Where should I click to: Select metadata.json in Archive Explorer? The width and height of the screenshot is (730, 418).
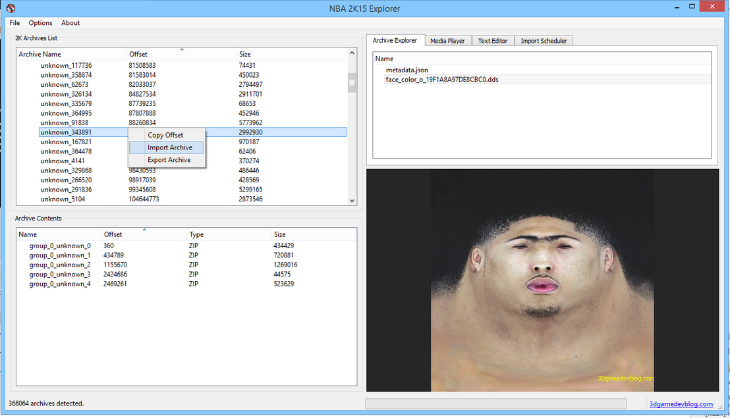tap(407, 70)
